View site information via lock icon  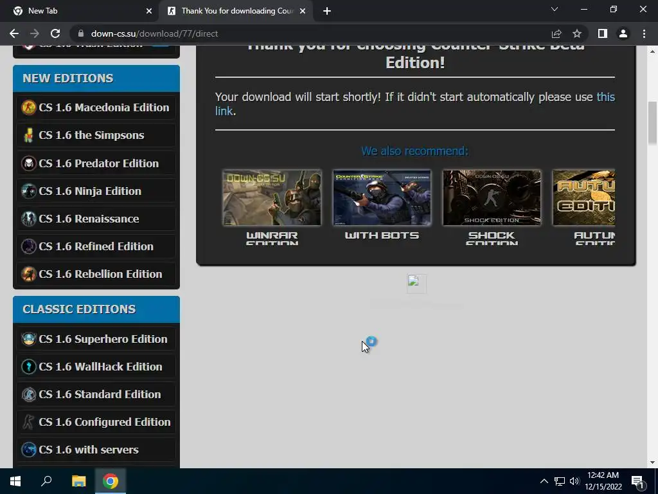(x=81, y=33)
